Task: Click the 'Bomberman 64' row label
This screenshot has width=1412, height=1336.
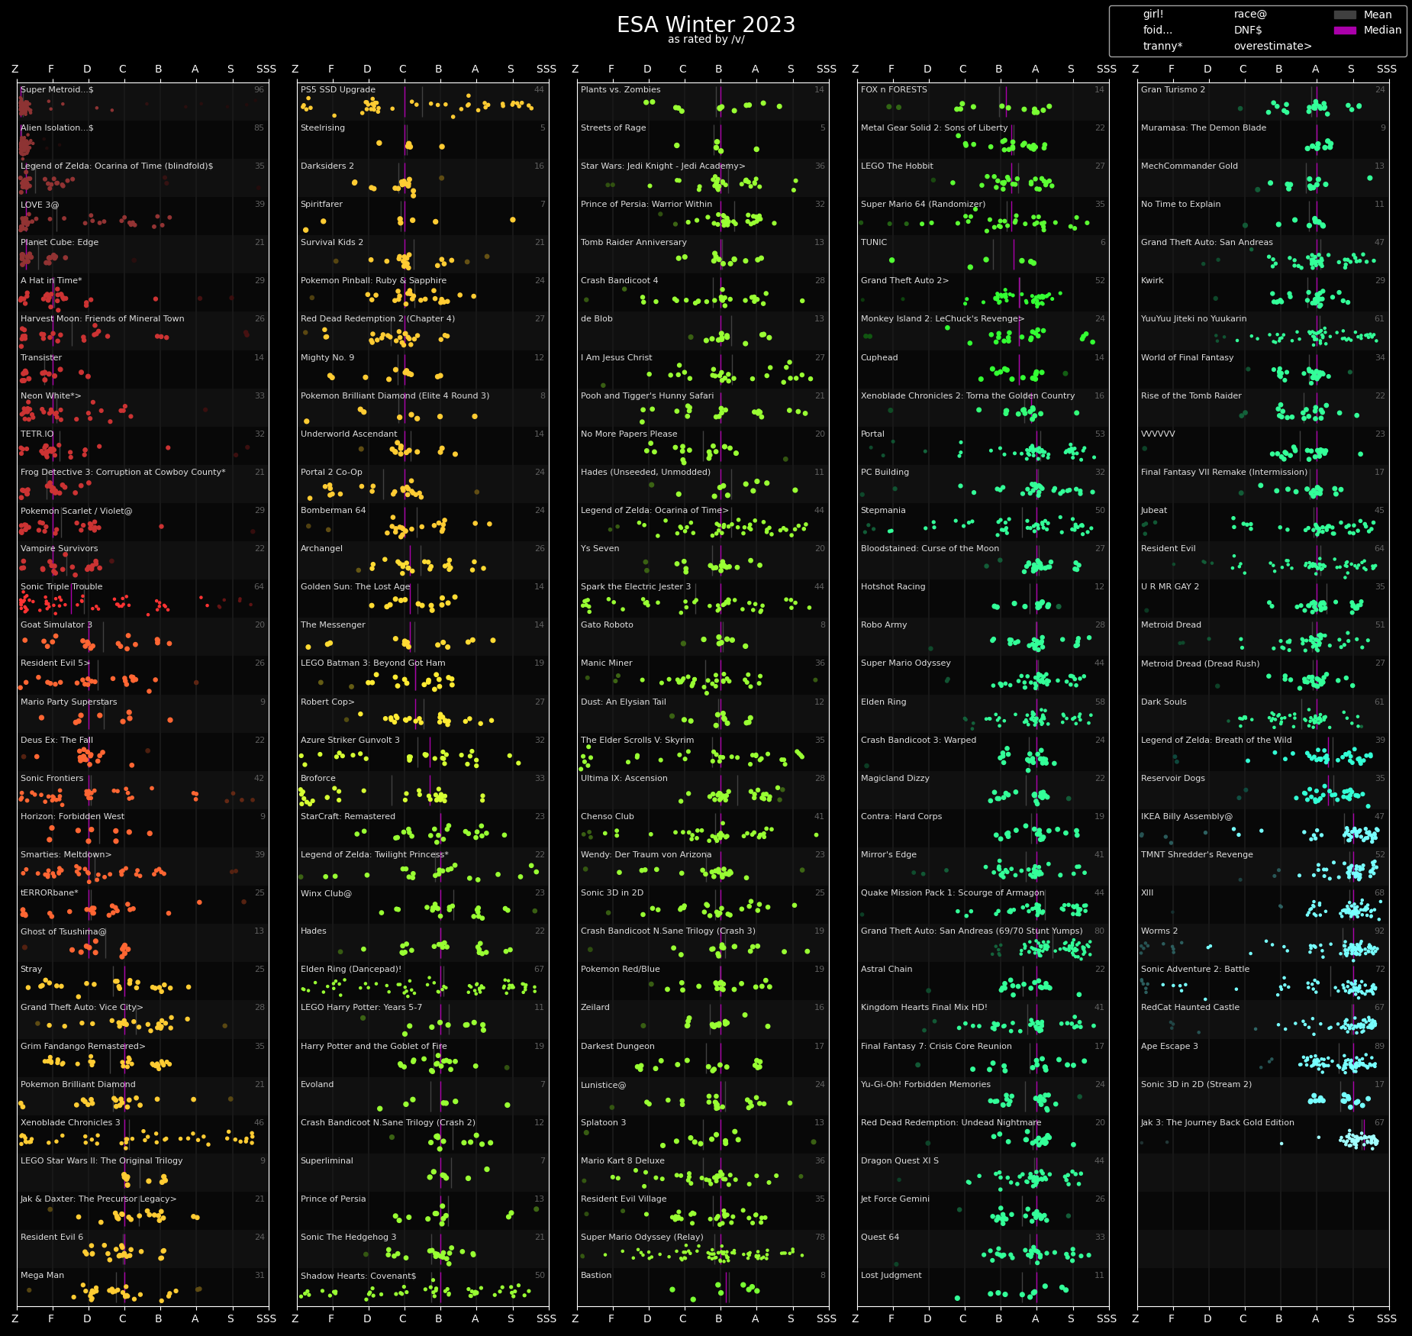Action: [x=334, y=510]
